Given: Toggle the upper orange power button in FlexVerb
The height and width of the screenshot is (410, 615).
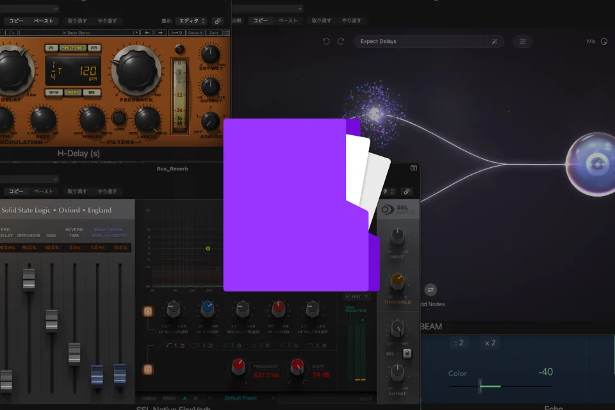Looking at the screenshot, I should (x=147, y=311).
